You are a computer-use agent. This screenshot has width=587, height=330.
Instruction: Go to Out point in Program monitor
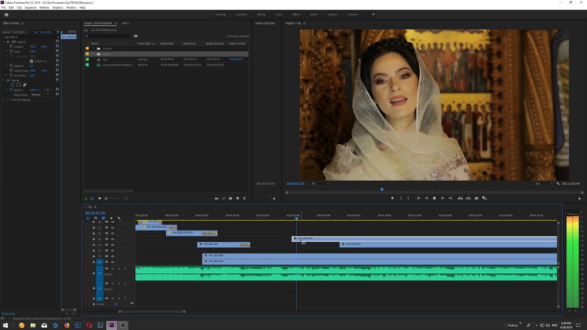click(450, 198)
